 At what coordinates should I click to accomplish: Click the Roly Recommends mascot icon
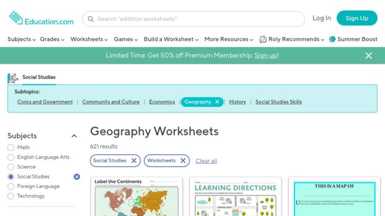[263, 39]
